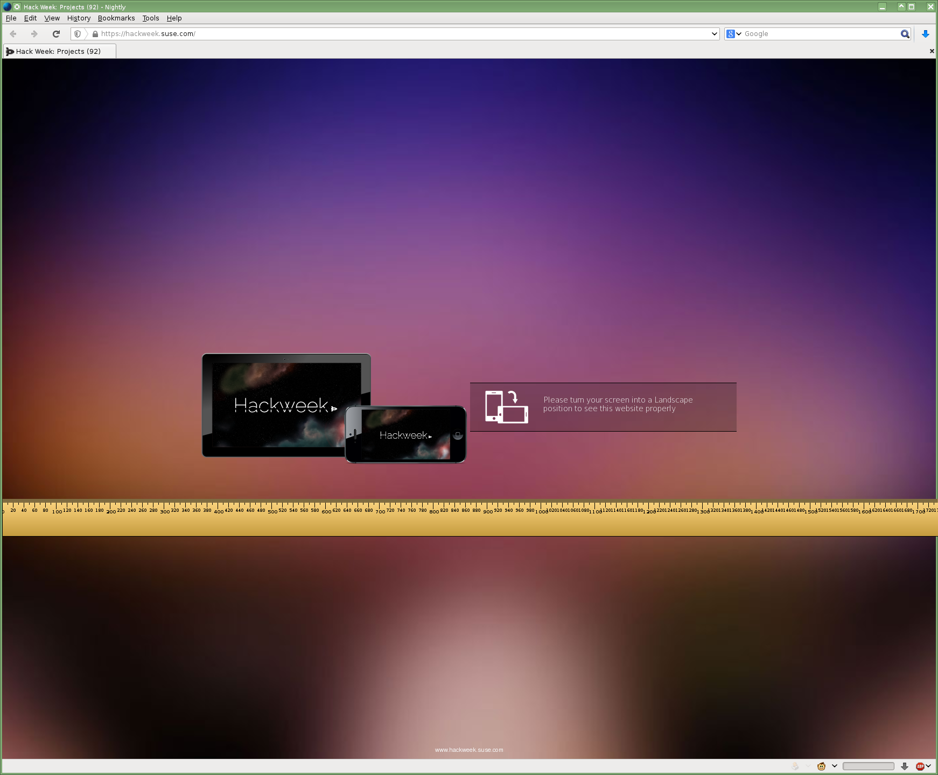This screenshot has width=938, height=775.
Task: Open the View menu
Action: click(x=52, y=18)
